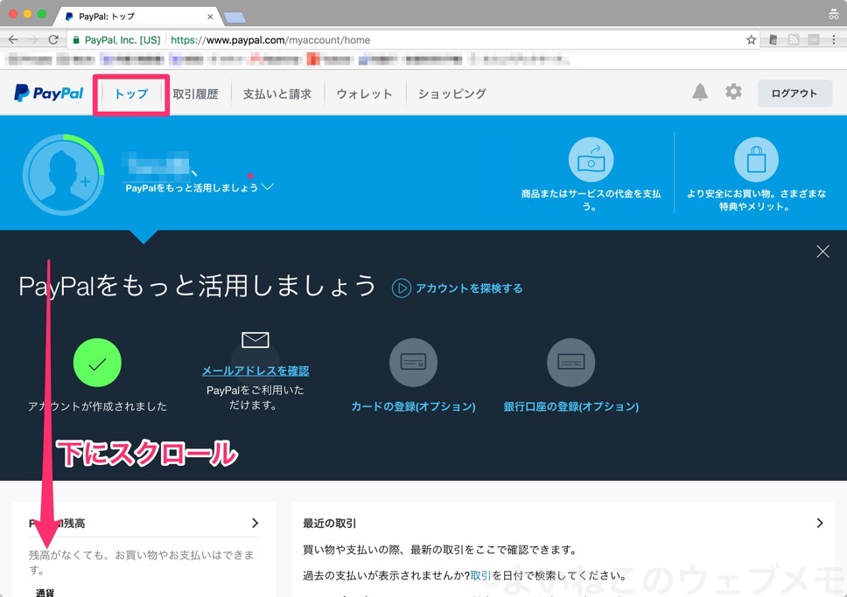Open account settings via the gear icon
Viewport: 847px width, 597px height.
(733, 91)
